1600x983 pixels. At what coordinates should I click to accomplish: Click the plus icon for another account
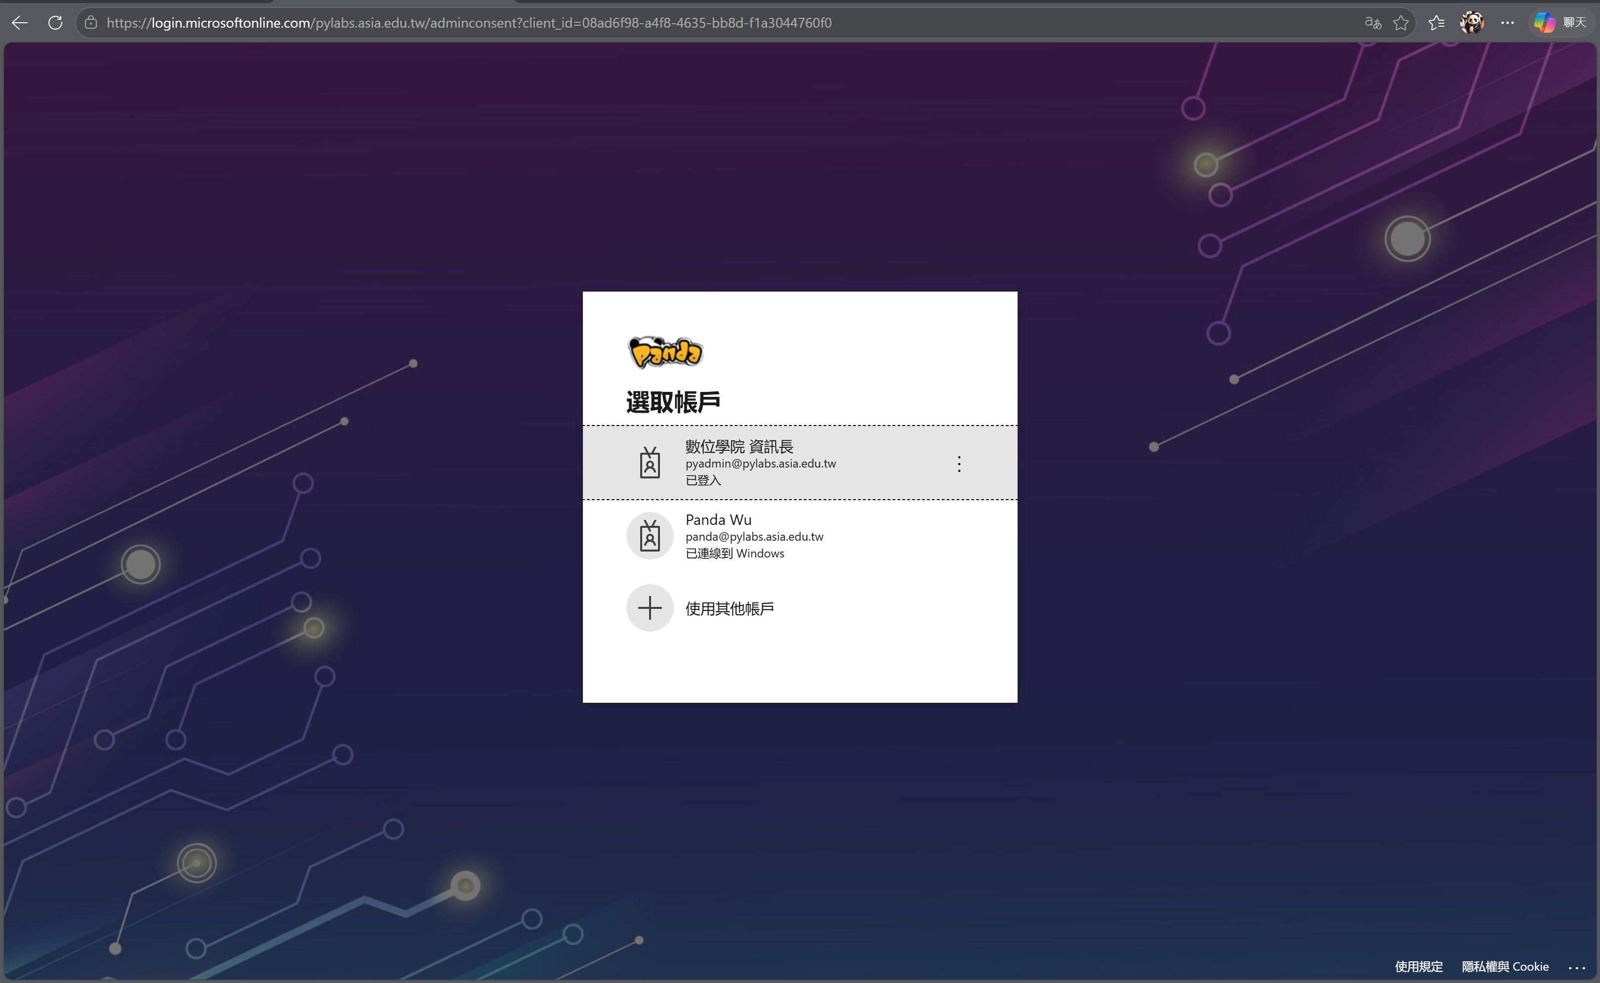(x=650, y=608)
